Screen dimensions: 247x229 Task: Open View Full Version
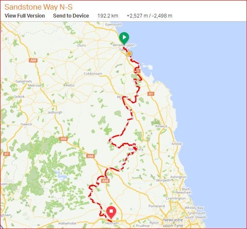click(25, 16)
